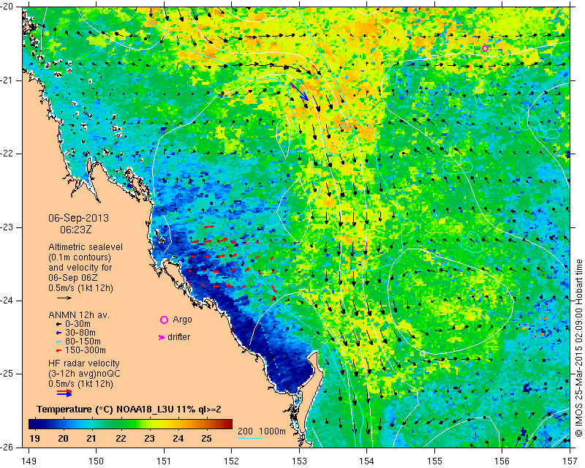Viewport: 585px width, 468px height.
Task: Click the latitude axis label -21
Action: click(x=7, y=80)
